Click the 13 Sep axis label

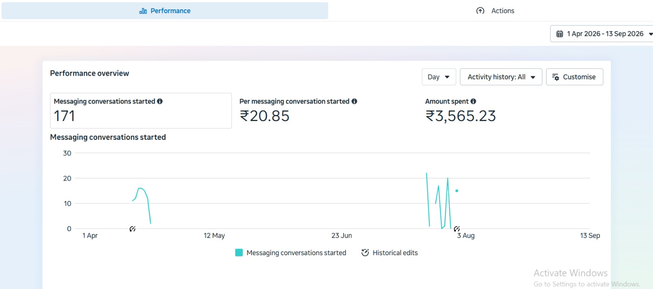pyautogui.click(x=590, y=236)
